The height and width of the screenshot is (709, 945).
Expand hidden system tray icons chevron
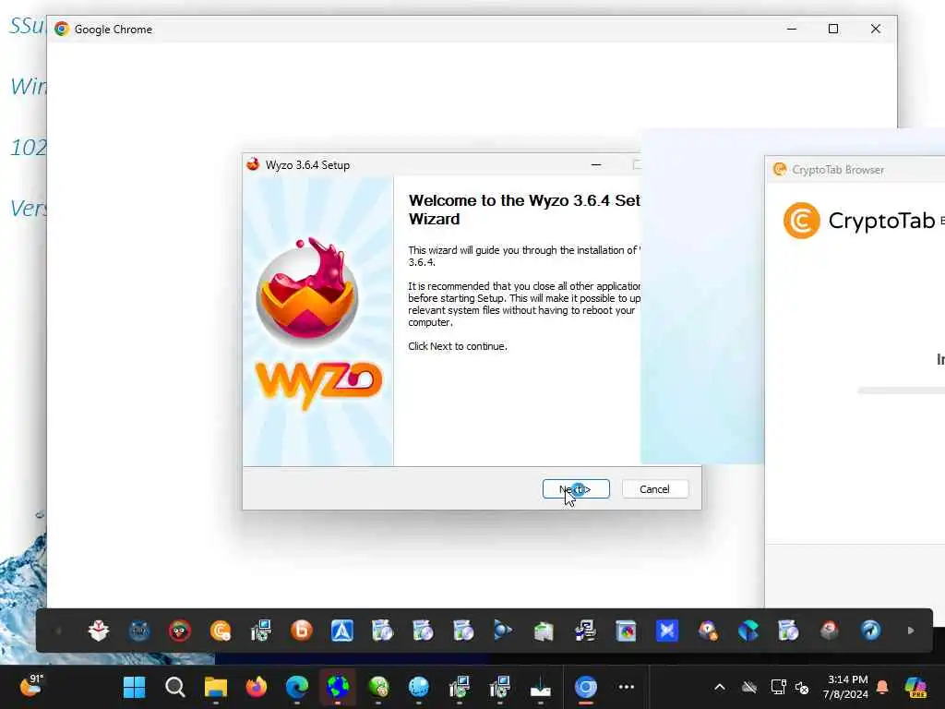[x=720, y=687]
